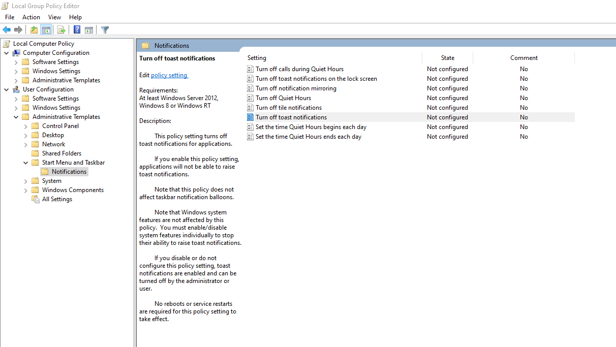Open the Action menu
616x347 pixels.
coord(31,17)
